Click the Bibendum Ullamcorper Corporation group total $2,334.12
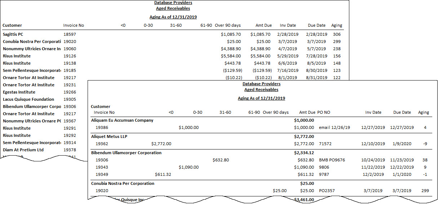 [x=304, y=153]
